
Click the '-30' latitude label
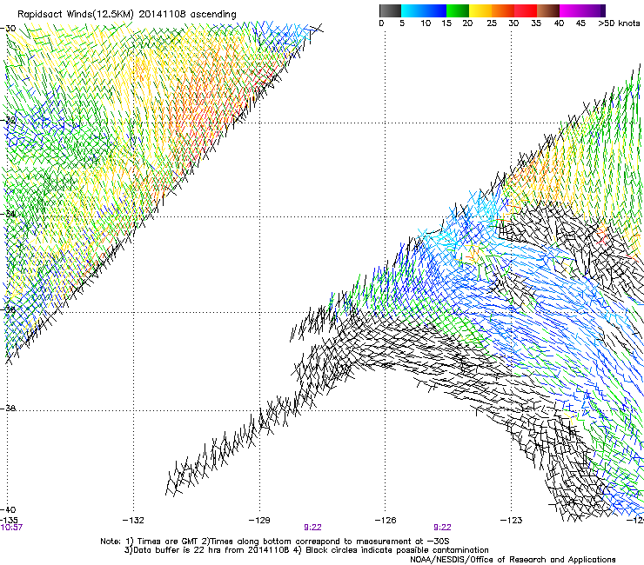pyautogui.click(x=8, y=29)
